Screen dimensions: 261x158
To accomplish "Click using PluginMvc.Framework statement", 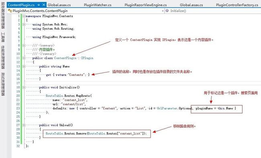I will coord(54,37).
